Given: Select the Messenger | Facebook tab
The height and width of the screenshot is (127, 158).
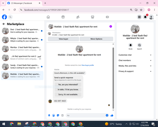Looking at the screenshot, I should point(24,3).
